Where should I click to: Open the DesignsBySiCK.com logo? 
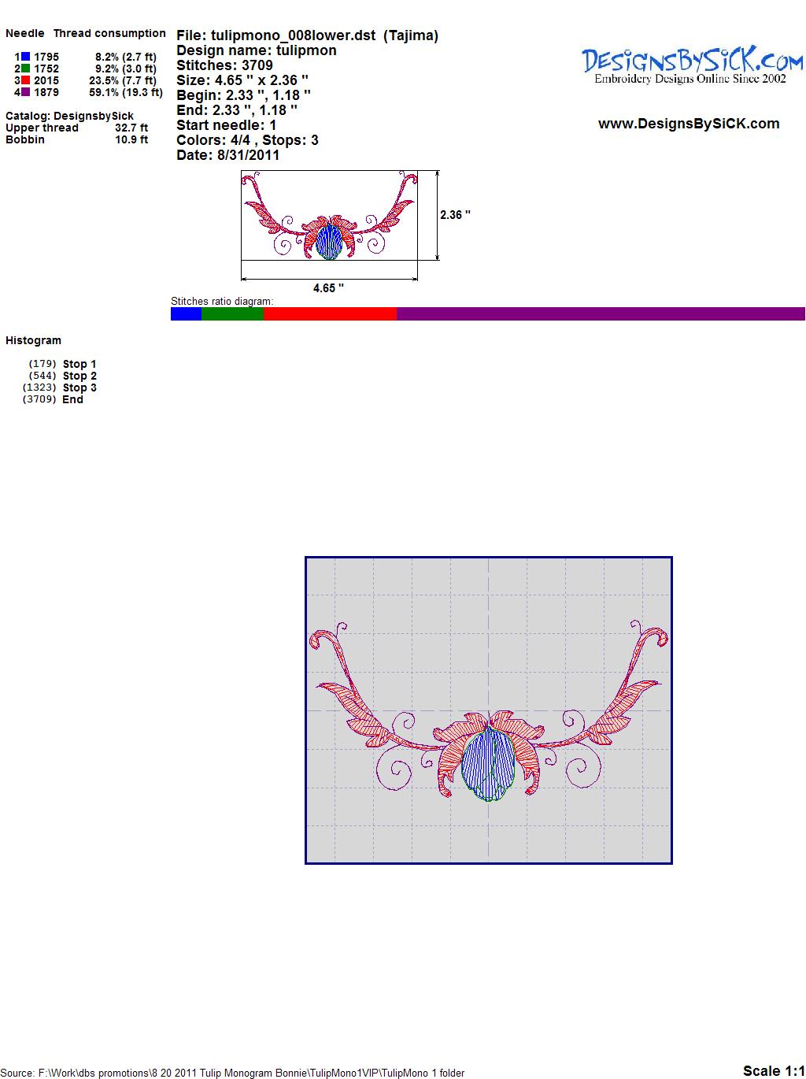point(691,64)
